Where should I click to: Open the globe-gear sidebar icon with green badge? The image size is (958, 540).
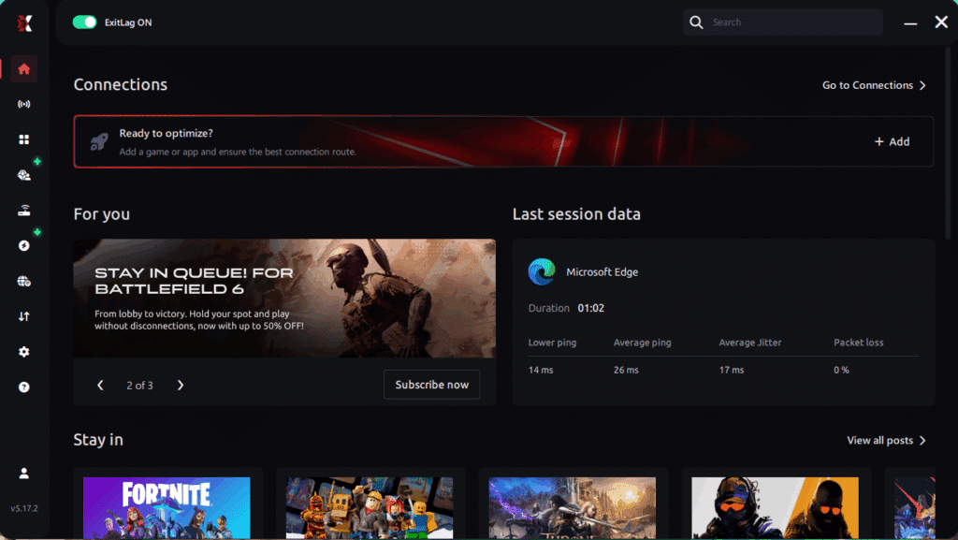(23, 175)
